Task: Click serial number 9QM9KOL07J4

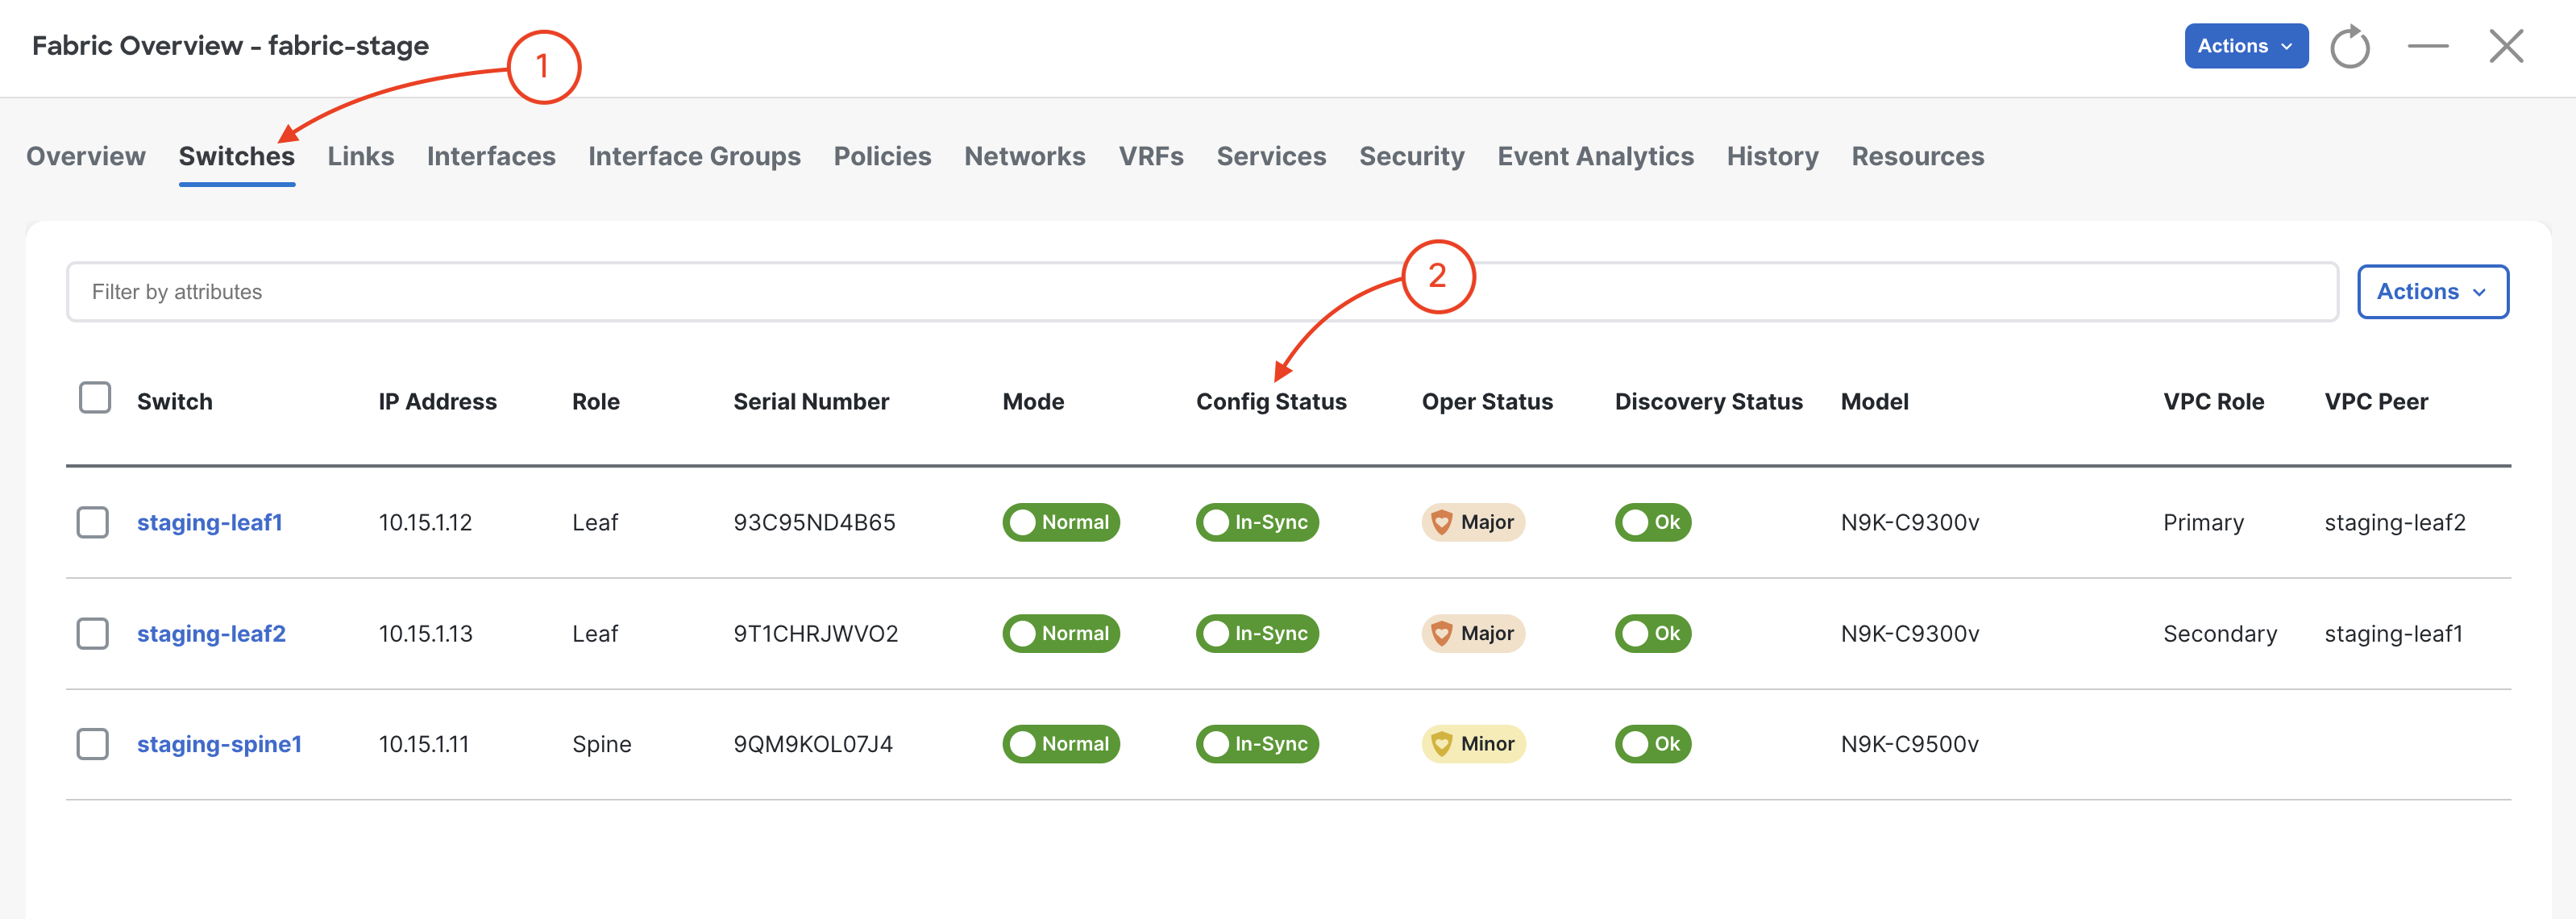Action: click(x=813, y=744)
